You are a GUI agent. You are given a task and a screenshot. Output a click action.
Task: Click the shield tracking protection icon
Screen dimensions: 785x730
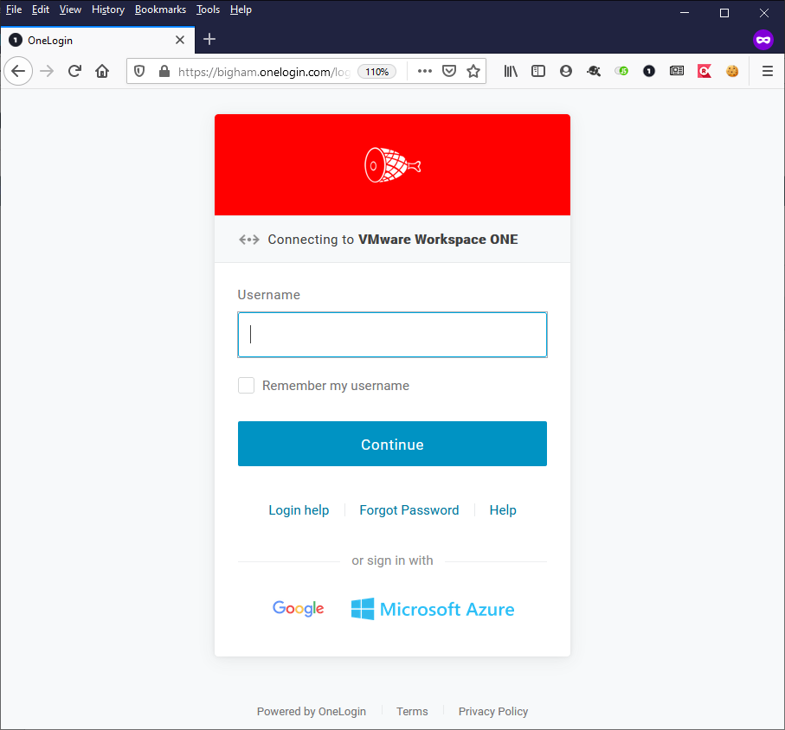pyautogui.click(x=139, y=70)
